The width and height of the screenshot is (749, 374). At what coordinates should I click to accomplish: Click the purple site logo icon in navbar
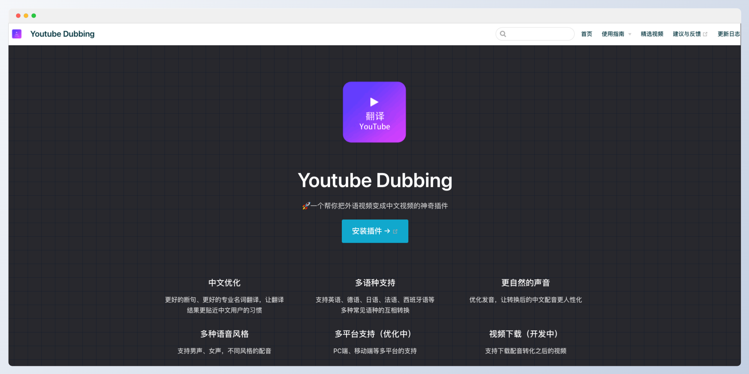pos(17,34)
